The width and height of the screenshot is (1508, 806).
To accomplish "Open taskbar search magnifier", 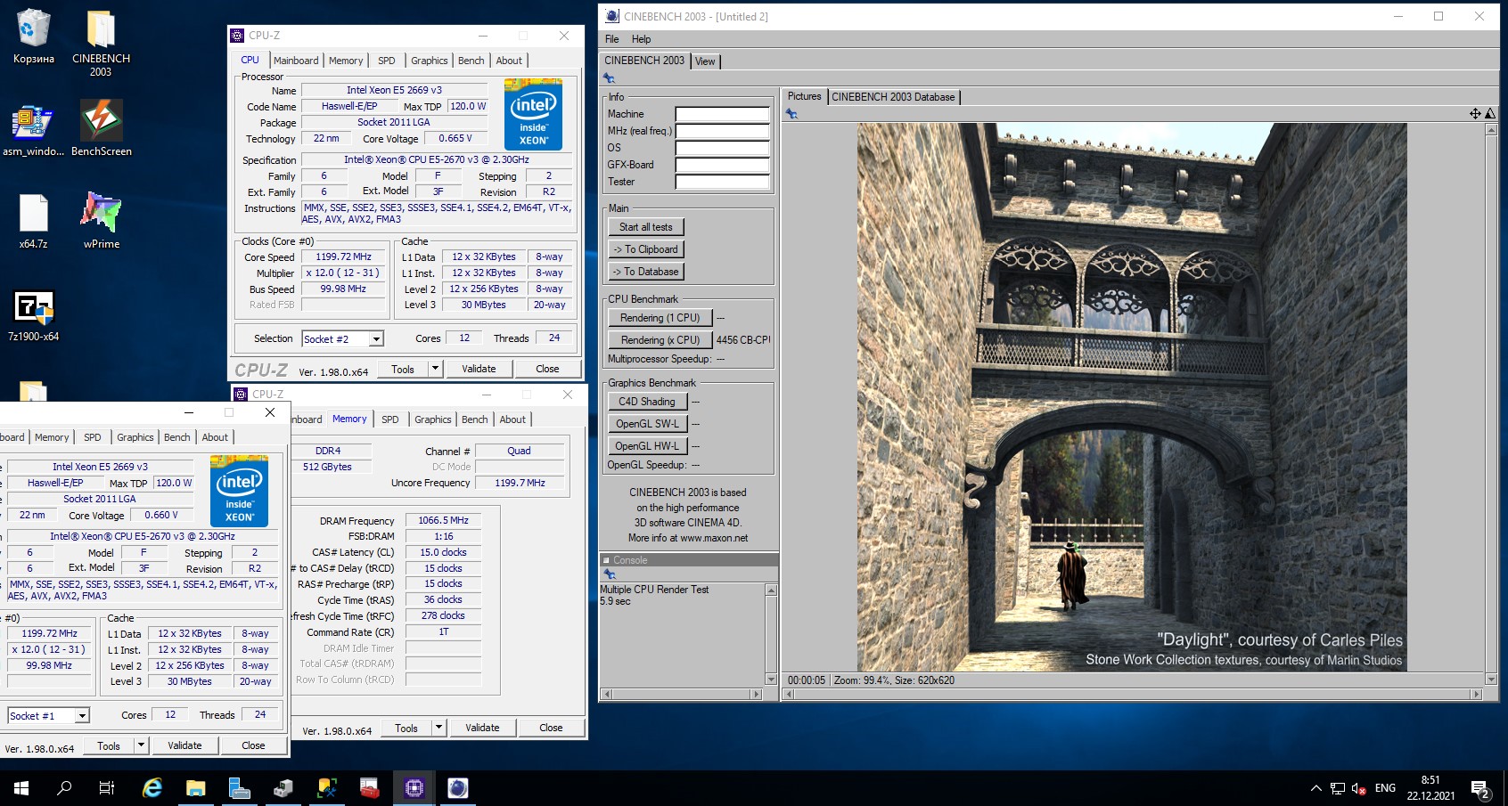I will tap(64, 788).
